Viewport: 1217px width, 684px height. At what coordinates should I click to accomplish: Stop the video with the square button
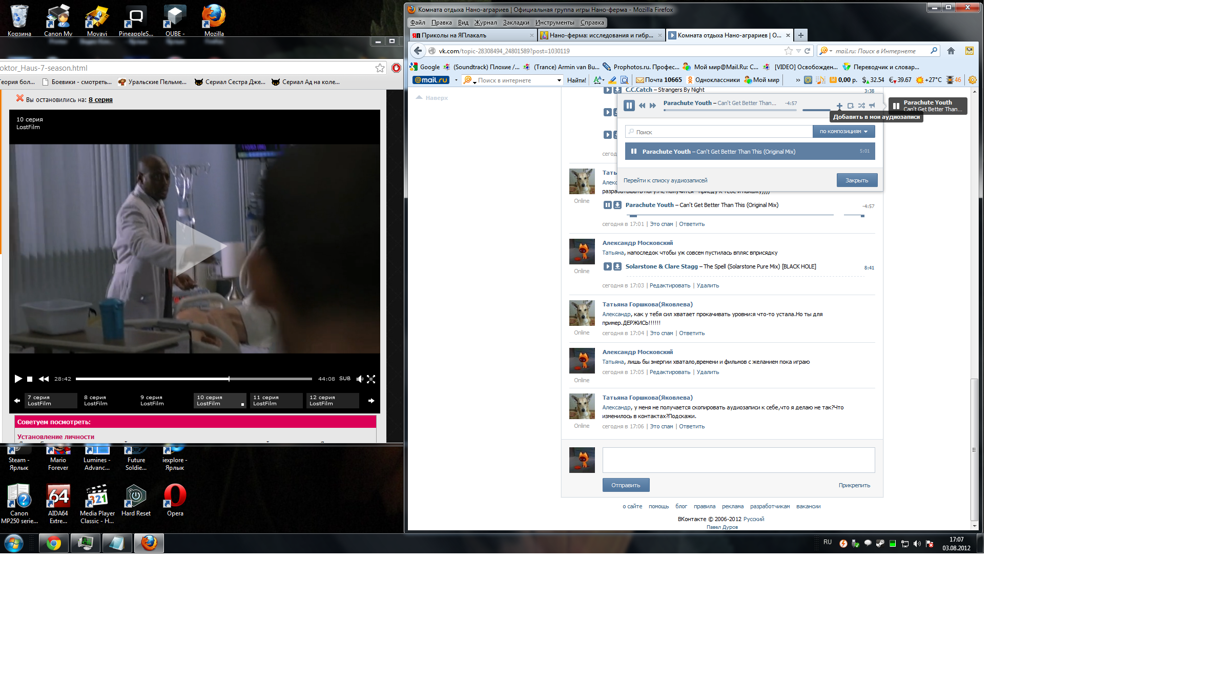[30, 379]
